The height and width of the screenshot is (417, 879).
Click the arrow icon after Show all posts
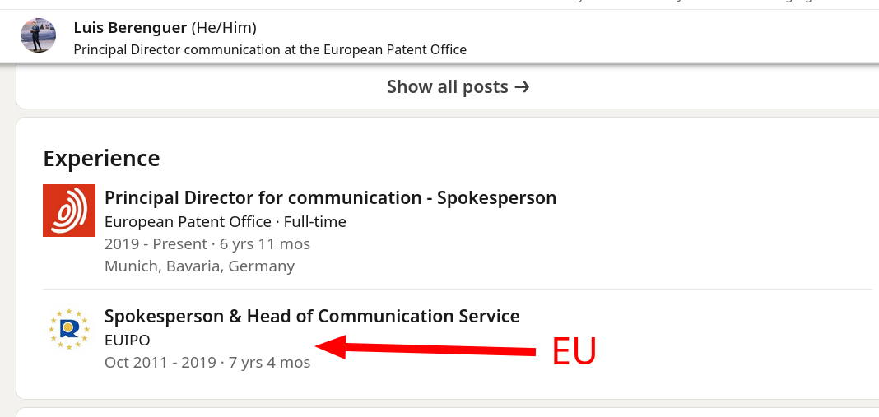[521, 86]
